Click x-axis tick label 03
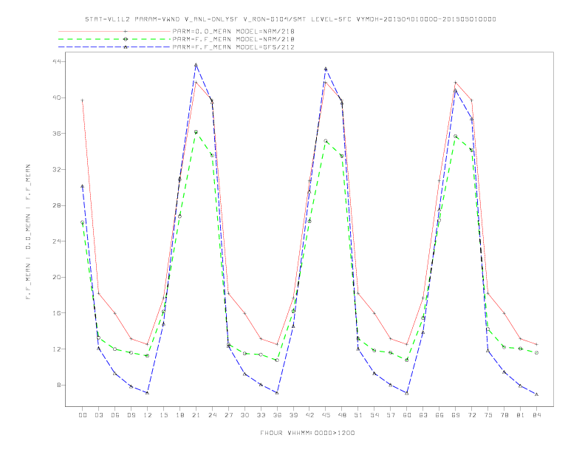The height and width of the screenshot is (452, 585). tap(98, 415)
